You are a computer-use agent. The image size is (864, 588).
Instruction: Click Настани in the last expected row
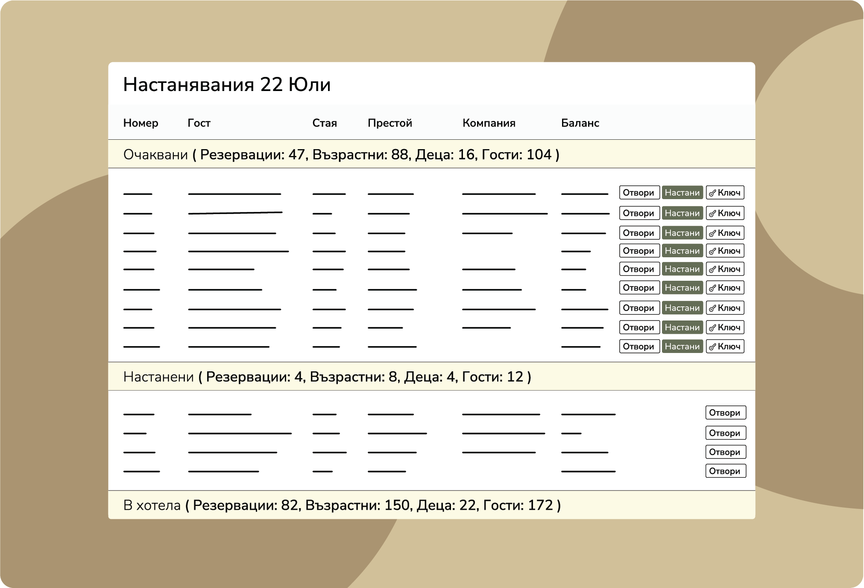(x=682, y=347)
